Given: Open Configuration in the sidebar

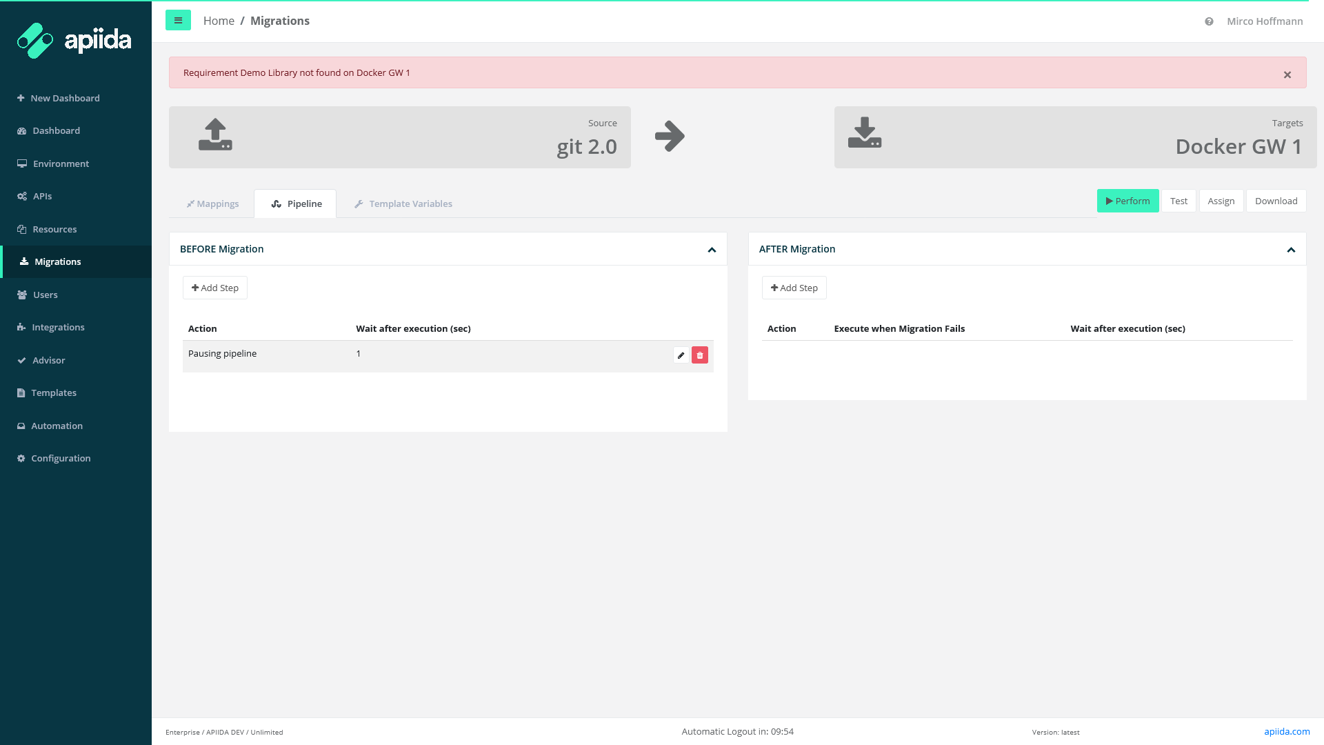Looking at the screenshot, I should [x=61, y=458].
